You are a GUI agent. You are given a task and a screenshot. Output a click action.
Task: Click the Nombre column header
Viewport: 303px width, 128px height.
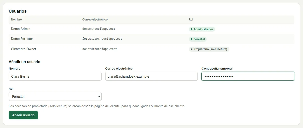(16, 20)
